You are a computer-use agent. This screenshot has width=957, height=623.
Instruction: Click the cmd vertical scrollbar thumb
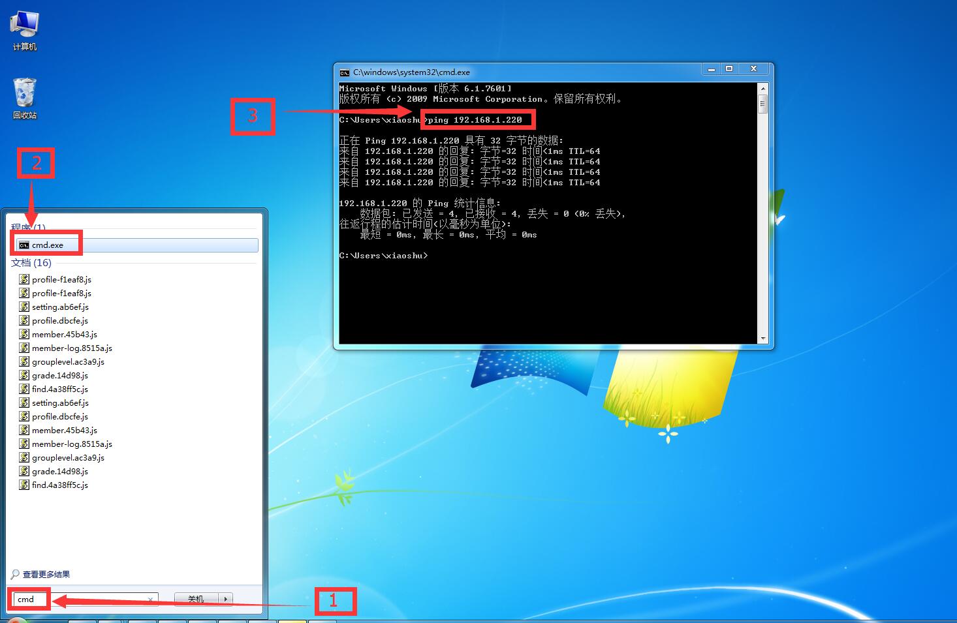coord(762,104)
